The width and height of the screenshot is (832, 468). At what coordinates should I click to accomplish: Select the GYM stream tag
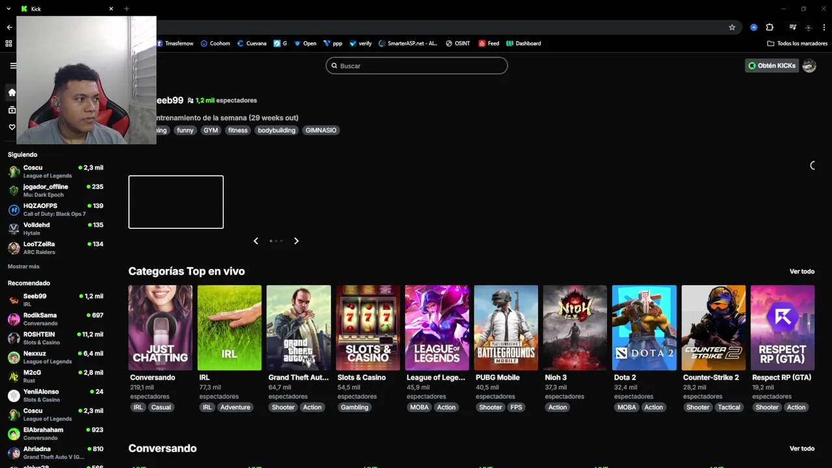coord(211,130)
